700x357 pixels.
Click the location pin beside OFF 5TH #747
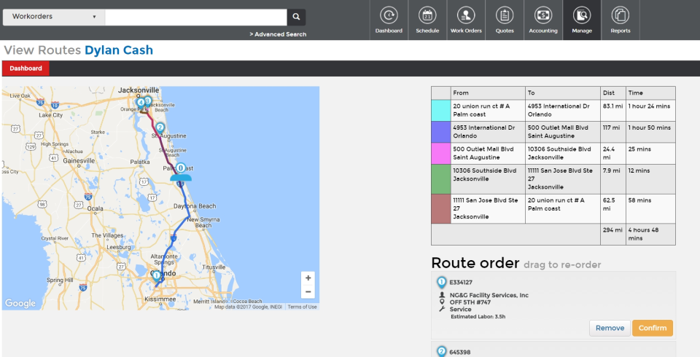point(442,302)
